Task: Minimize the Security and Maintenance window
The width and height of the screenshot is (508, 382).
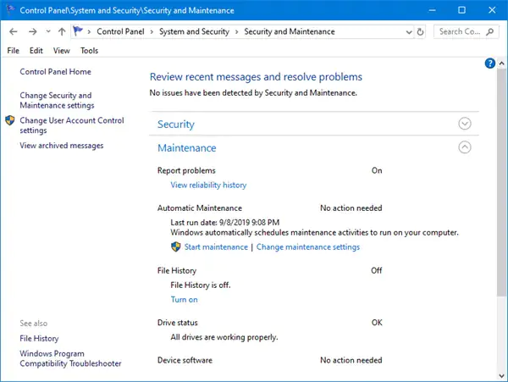Action: coord(432,10)
